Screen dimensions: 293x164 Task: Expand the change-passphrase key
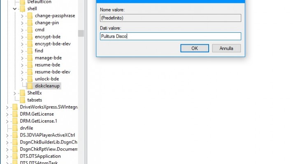22,16
